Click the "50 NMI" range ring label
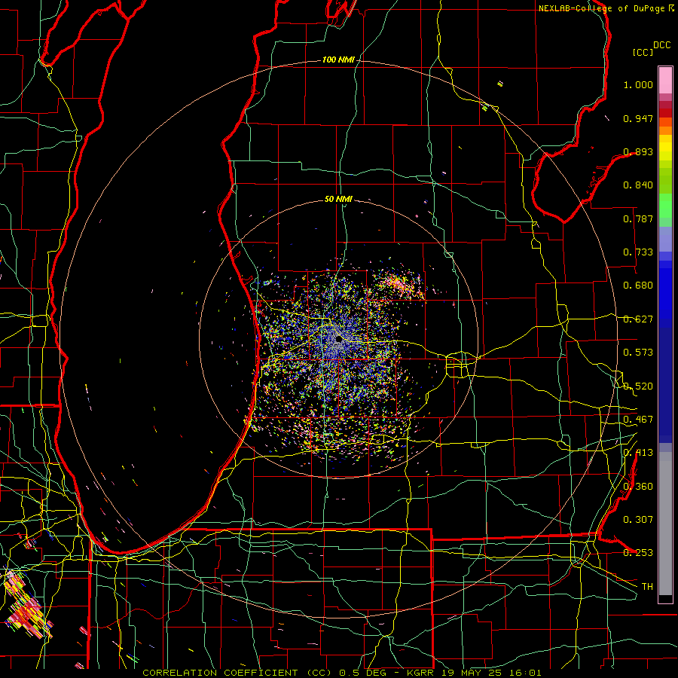Viewport: 678px width, 678px height. point(338,199)
